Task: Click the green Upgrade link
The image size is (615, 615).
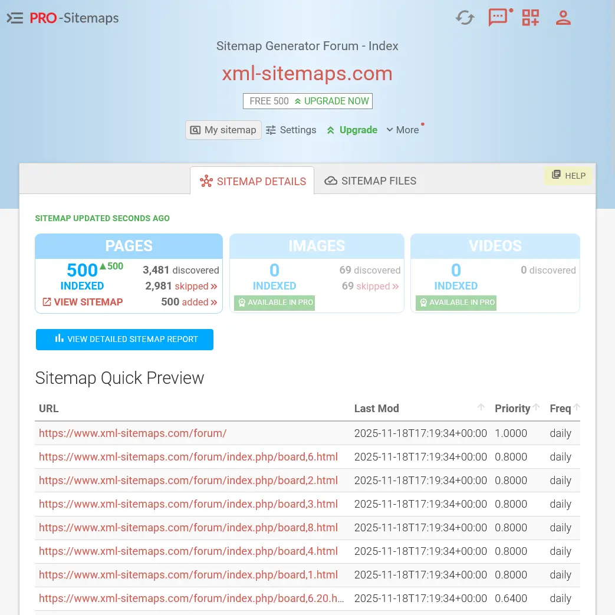Action: (352, 130)
